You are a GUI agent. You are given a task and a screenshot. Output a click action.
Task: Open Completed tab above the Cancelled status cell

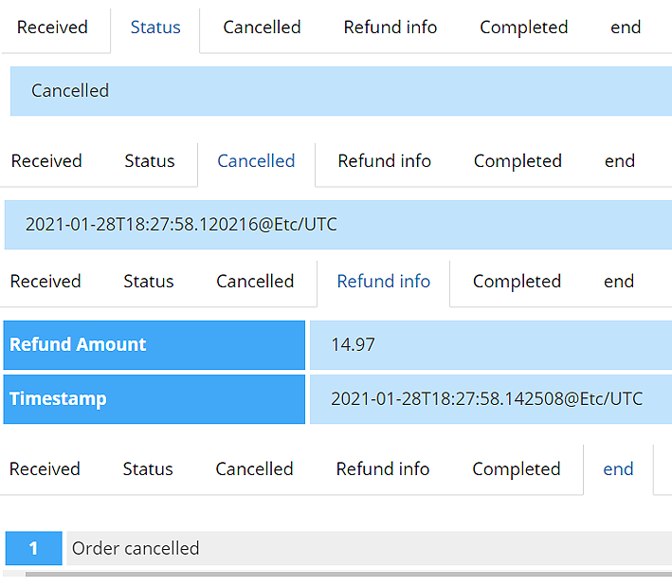[x=523, y=28]
